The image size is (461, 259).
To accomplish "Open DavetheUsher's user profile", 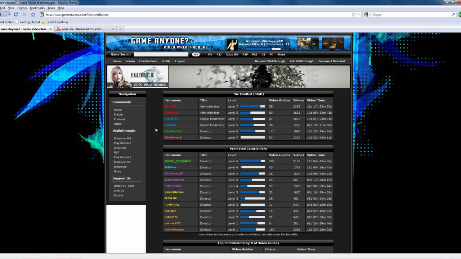I will (x=174, y=131).
